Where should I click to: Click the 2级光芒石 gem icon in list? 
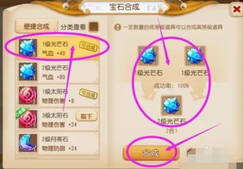(x=28, y=71)
